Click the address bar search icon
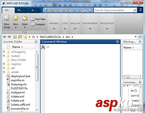Screen dimensions: 145x113 (x=140, y=37)
